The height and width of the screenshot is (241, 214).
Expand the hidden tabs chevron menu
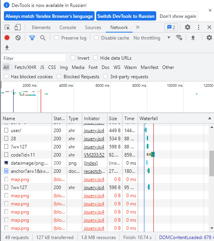tap(138, 27)
